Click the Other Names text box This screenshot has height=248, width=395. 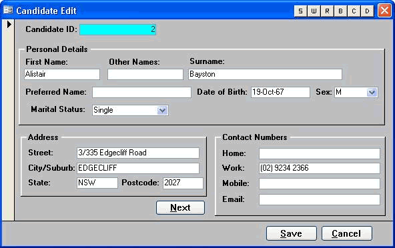[145, 75]
